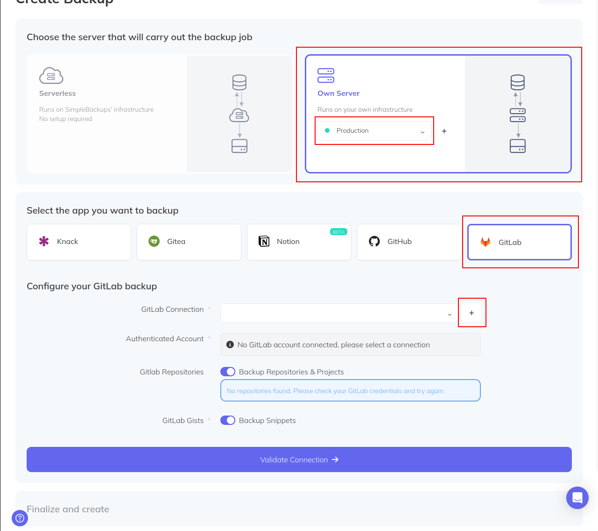Click the GitLab fox logo
Screen dimensions: 598x531
(485, 242)
